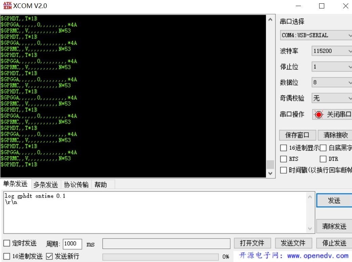The image size is (352, 262).
Task: Click the red serial port status indicator
Action: coord(318,114)
